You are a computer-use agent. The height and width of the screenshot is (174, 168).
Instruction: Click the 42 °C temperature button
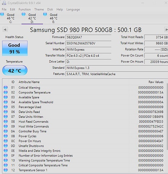(15, 70)
